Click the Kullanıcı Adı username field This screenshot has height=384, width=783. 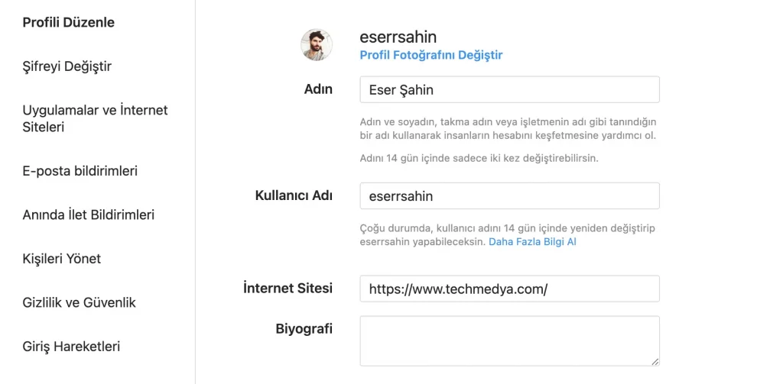(x=509, y=196)
